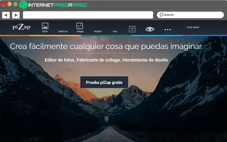Viewport: 227px width, 142px height.
Task: Focus the Search field
Action: point(190,15)
